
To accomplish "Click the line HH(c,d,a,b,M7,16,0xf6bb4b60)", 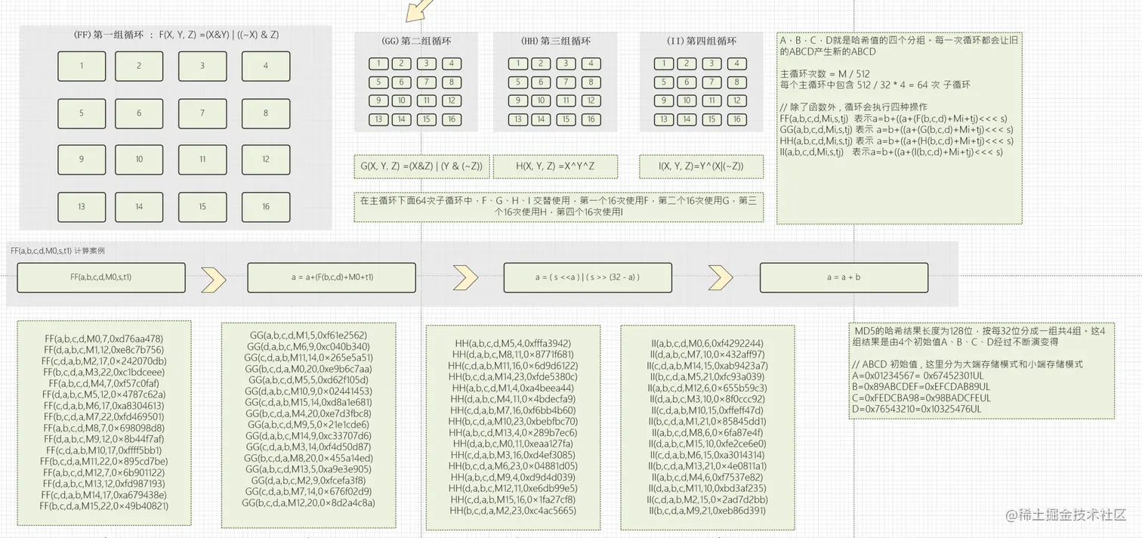I will (513, 410).
